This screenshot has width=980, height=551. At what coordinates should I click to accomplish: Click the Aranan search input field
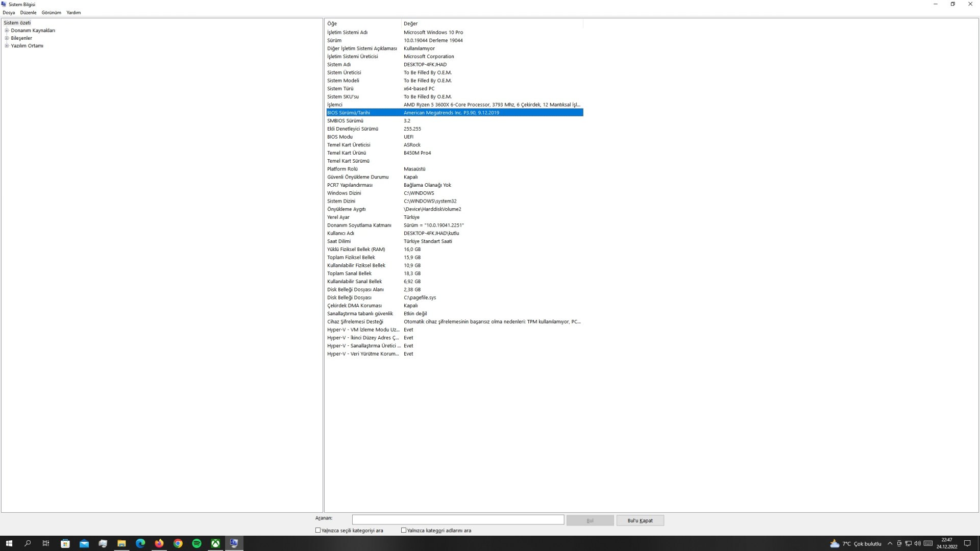click(458, 519)
